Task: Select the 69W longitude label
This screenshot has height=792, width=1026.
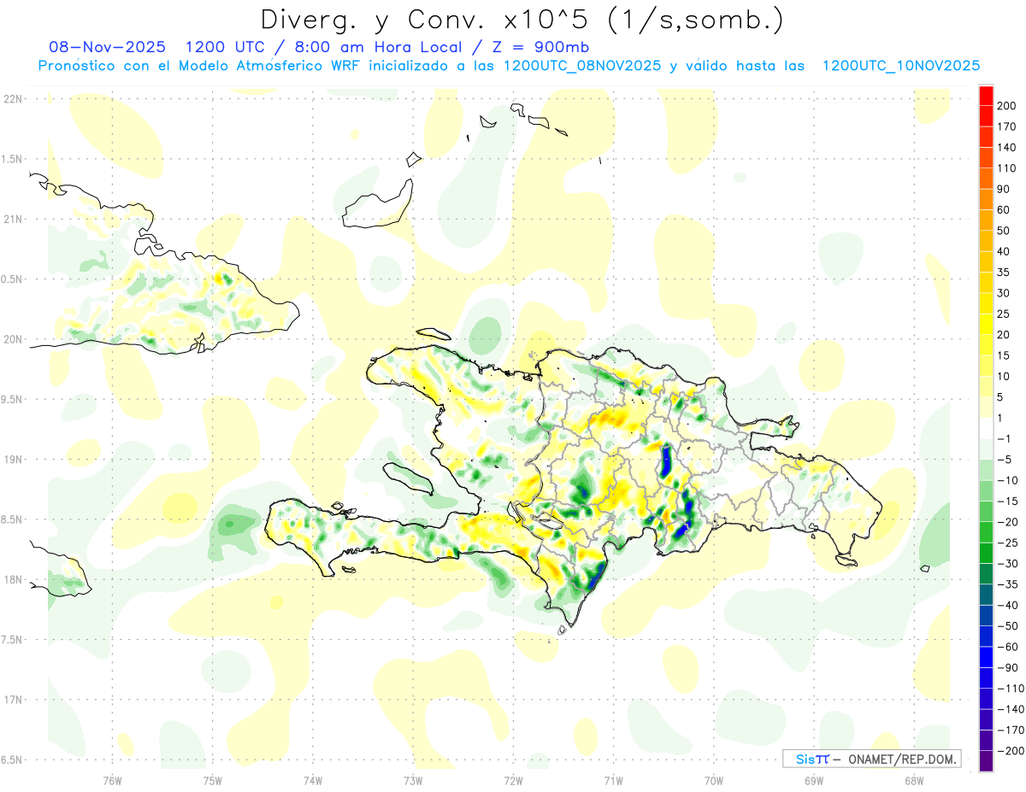Action: coord(814,780)
